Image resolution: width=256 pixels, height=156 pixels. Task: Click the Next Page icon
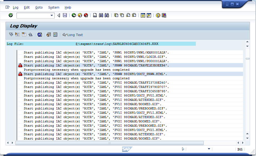tap(128, 15)
